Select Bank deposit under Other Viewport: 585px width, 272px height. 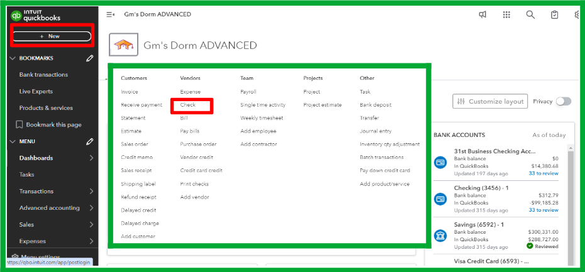[x=376, y=105]
